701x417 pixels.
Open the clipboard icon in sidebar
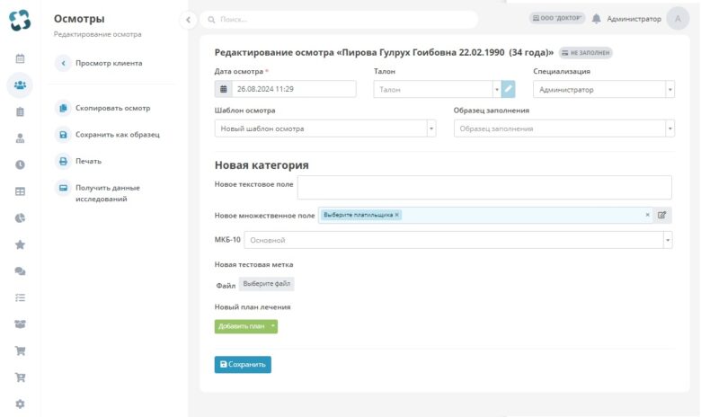point(20,111)
